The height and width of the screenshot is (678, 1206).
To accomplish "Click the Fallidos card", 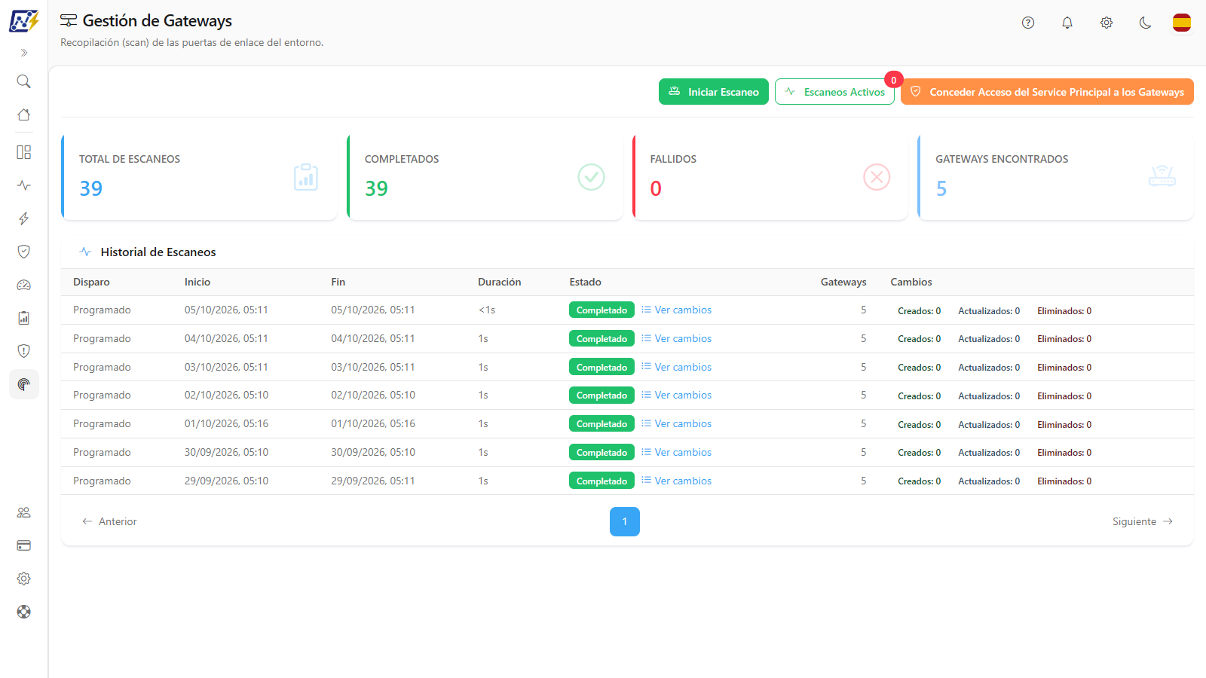I will point(770,177).
